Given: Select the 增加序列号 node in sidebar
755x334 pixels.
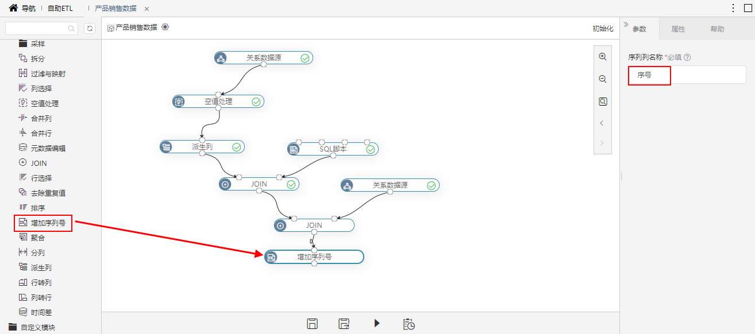Looking at the screenshot, I should (x=43, y=223).
